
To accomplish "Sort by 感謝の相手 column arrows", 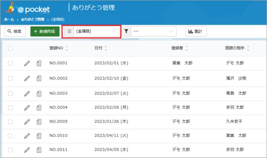I will point(248,48).
